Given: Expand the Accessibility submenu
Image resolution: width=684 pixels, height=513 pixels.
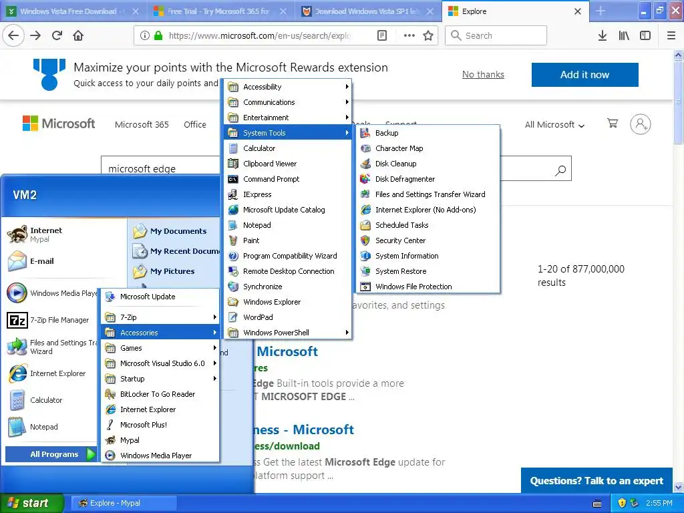Looking at the screenshot, I should point(288,87).
